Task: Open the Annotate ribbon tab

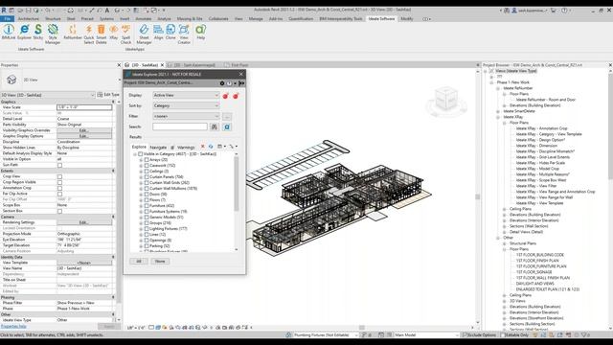Action: [x=143, y=19]
